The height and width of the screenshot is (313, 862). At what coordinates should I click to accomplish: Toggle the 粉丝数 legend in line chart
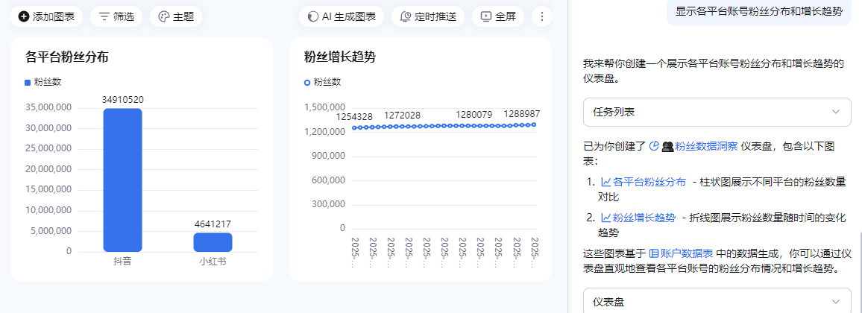click(323, 83)
